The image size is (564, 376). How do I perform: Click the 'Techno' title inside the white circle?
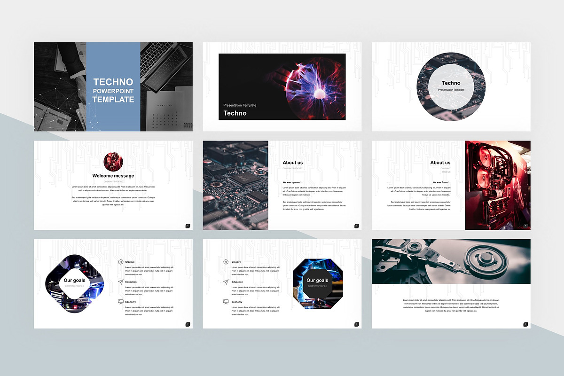[451, 83]
